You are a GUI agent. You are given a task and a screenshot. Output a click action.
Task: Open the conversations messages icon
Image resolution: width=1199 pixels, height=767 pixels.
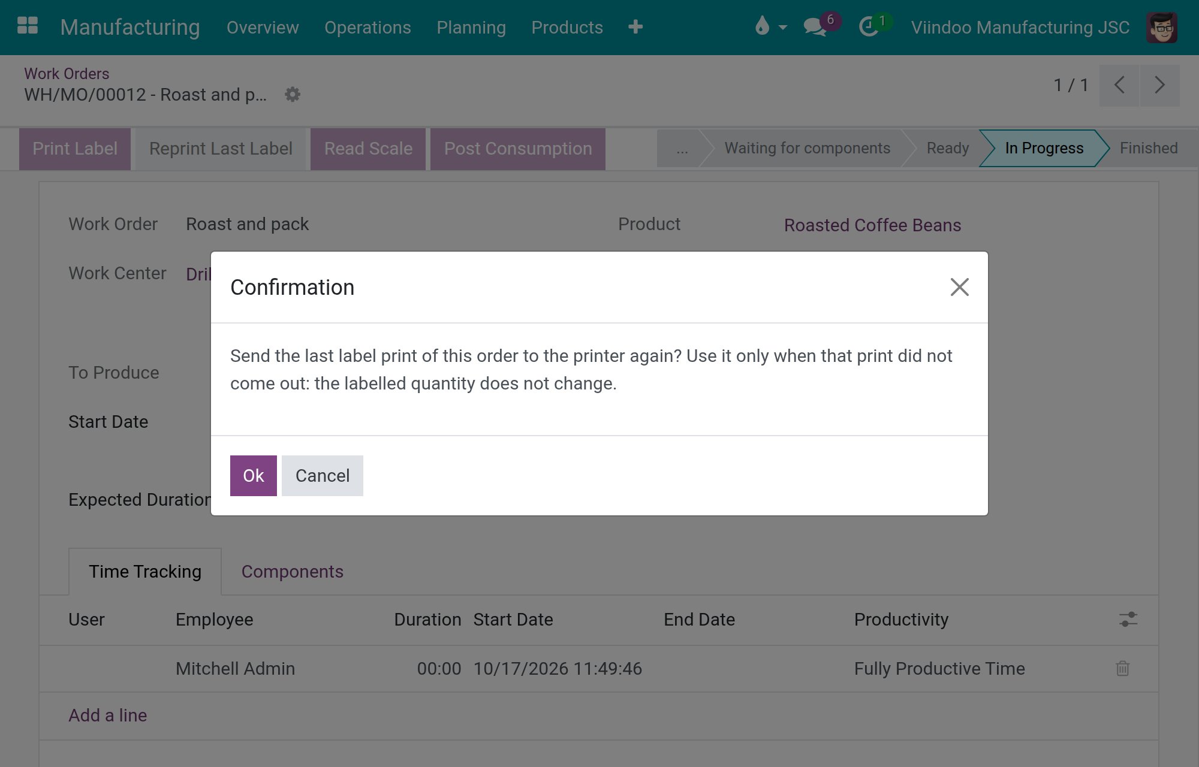[x=815, y=27]
